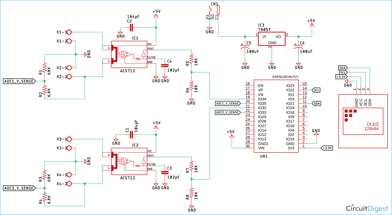Click the OLED 128x64 display symbol

[x=363, y=121]
